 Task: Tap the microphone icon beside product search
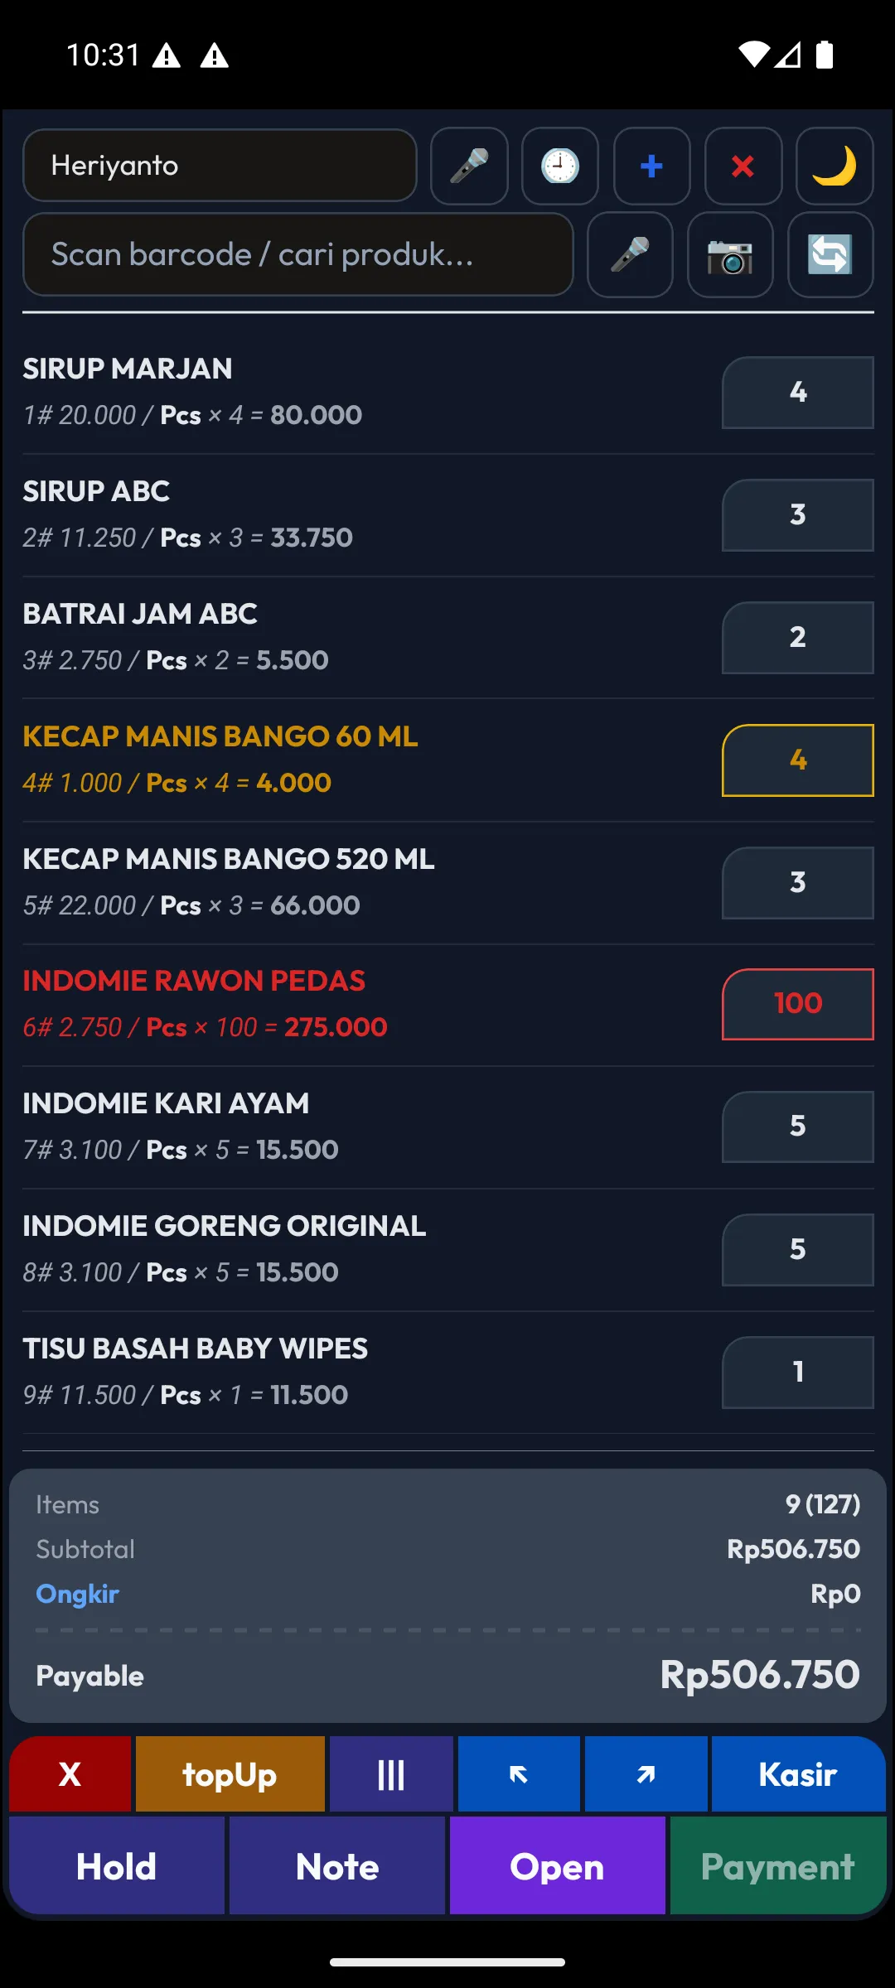click(x=630, y=254)
